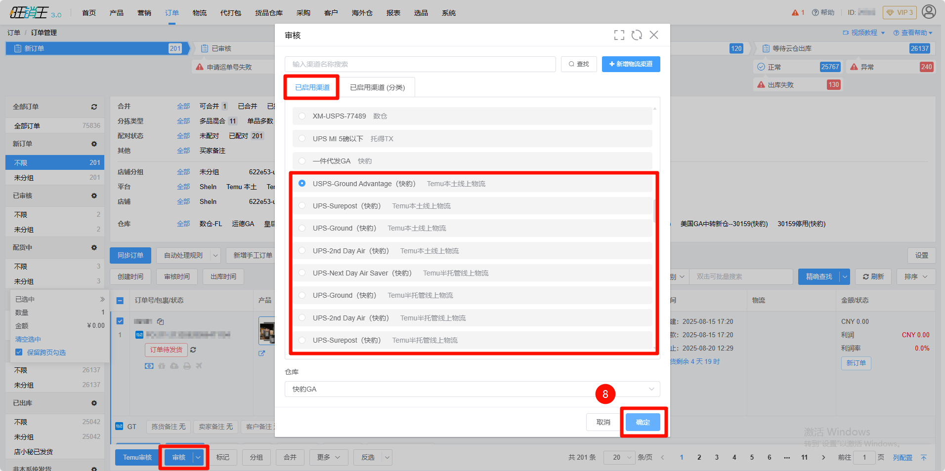The image size is (945, 471).
Task: Click the 同步订单 button
Action: pos(130,255)
